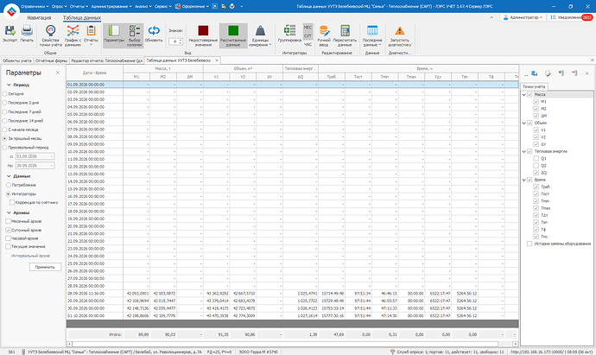
Task: Open the Опрос menu
Action: (59, 6)
